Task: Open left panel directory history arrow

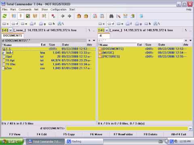Action: [94, 40]
